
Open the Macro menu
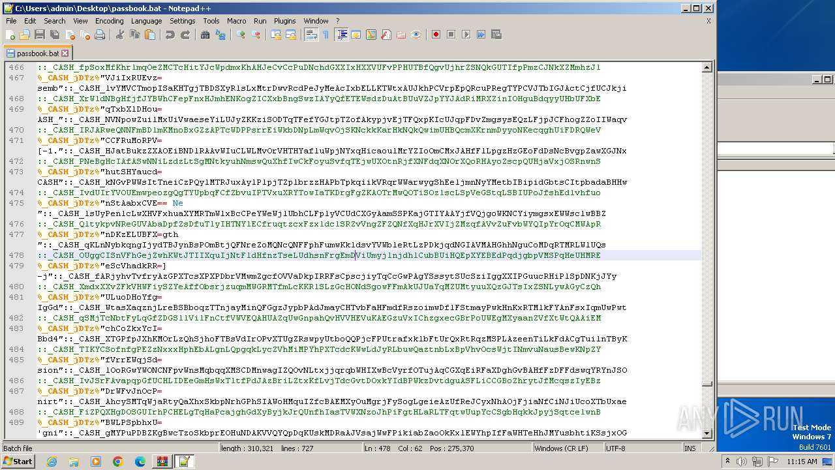coord(237,21)
